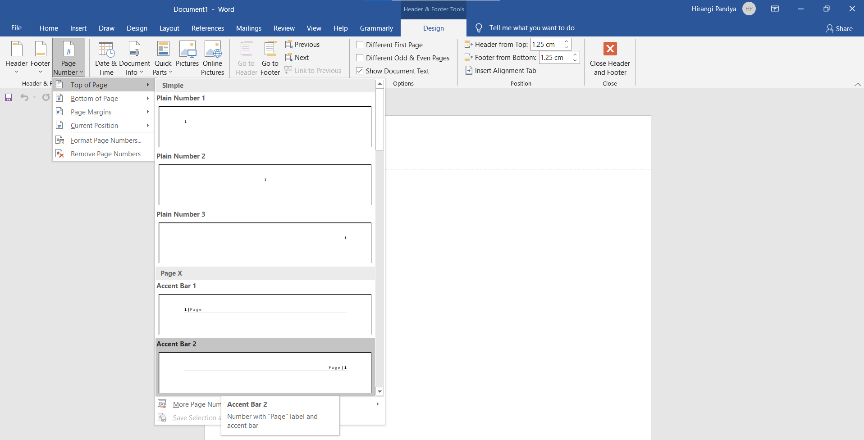This screenshot has height=440, width=864.
Task: Choose Accent Bar 2 style
Action: (265, 367)
